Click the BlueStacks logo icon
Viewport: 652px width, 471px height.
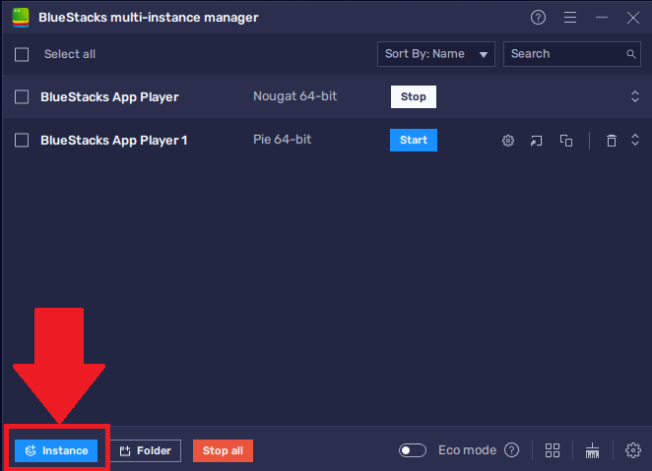coord(21,18)
